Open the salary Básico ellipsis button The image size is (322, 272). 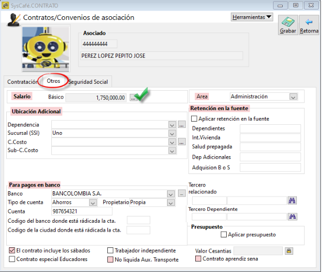133,97
